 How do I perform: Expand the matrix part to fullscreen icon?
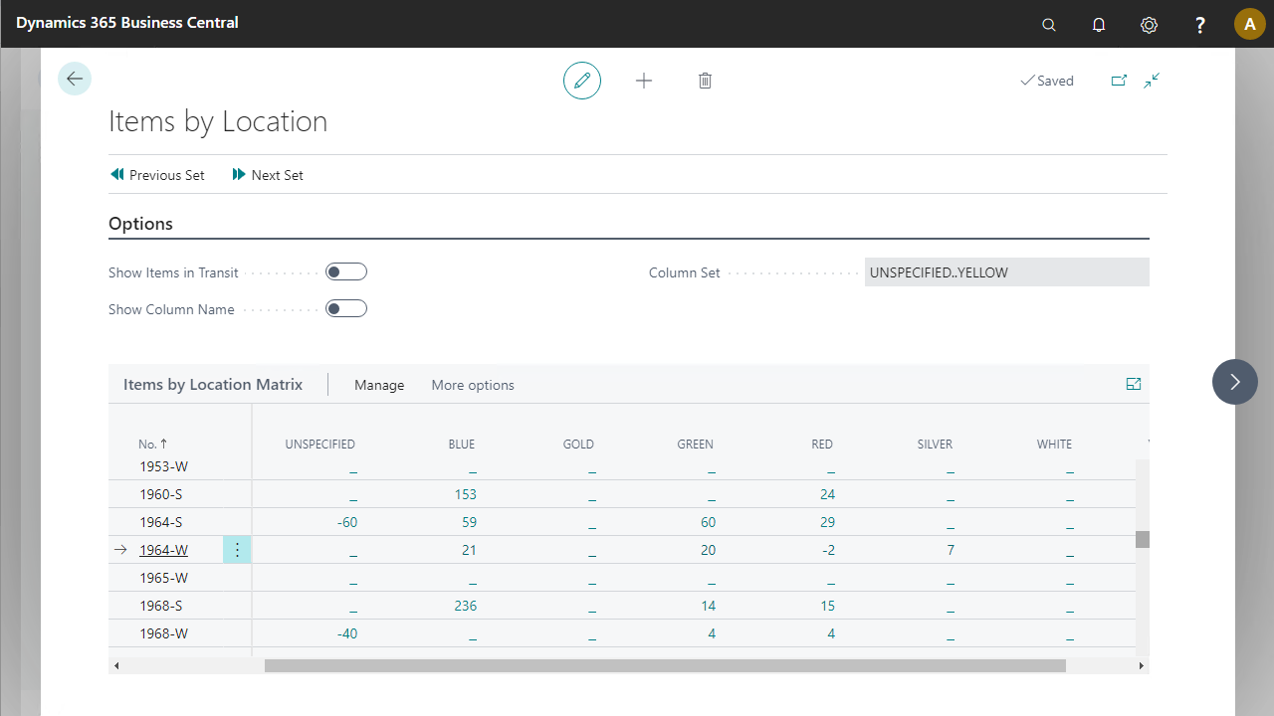click(x=1134, y=384)
